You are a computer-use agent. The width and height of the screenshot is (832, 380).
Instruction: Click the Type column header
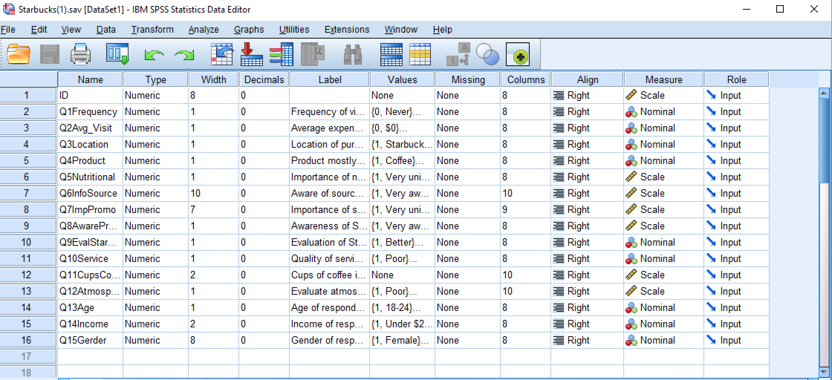(156, 79)
